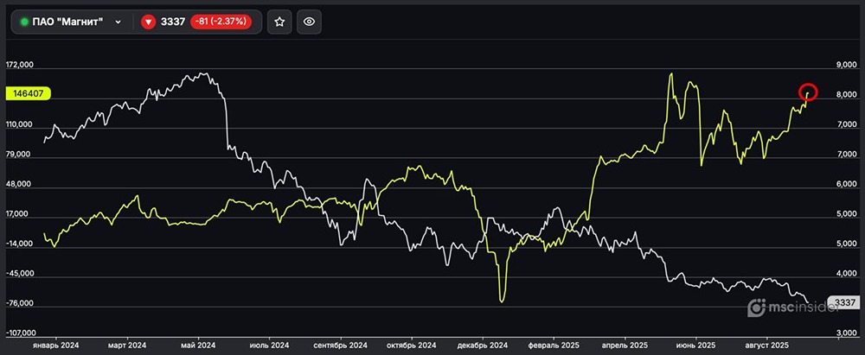Click the white 3337 price label on right axis
The image size is (865, 355).
click(843, 302)
